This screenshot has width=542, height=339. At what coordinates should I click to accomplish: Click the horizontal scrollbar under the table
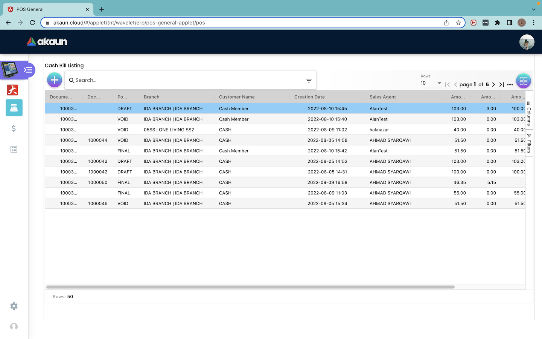(x=250, y=287)
